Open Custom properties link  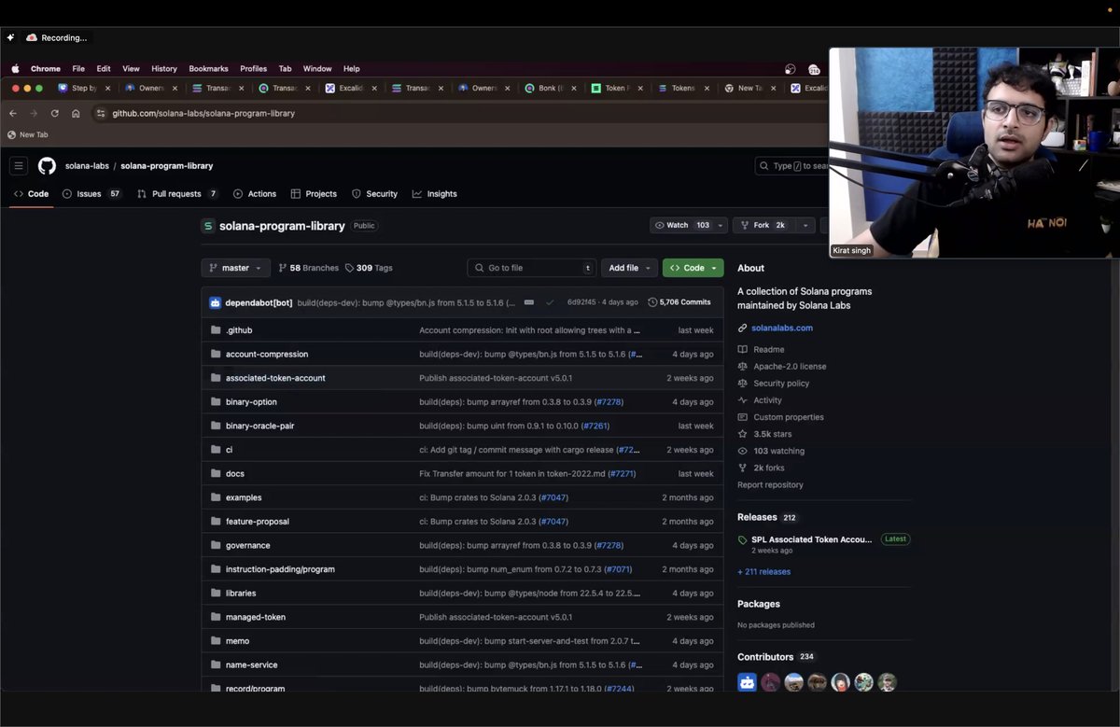(x=789, y=417)
